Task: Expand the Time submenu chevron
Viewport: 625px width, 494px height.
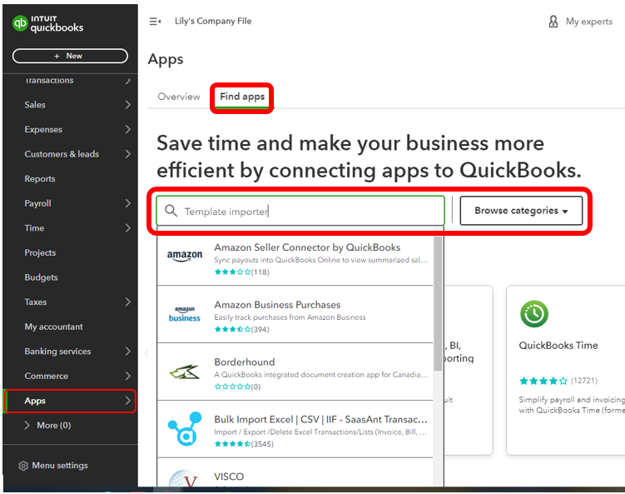Action: 127,228
